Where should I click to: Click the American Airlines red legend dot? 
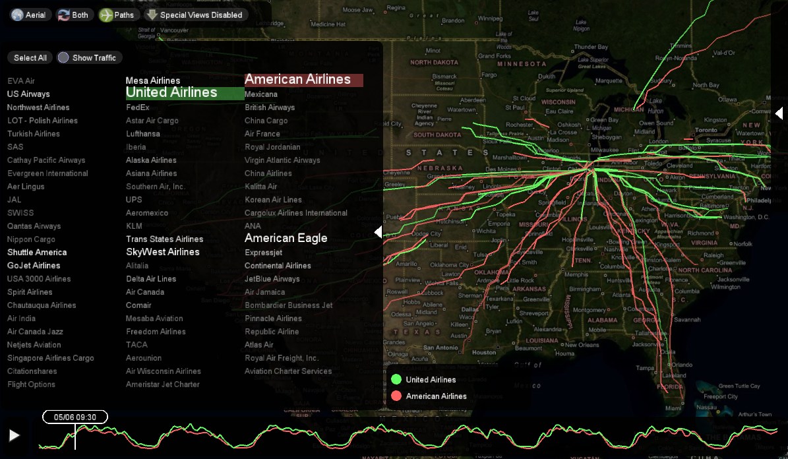pos(396,396)
